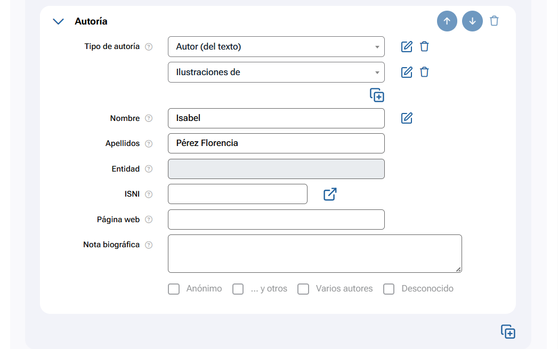Collapse the Autoría section chevron
Viewport: 558px width, 349px height.
click(x=58, y=21)
